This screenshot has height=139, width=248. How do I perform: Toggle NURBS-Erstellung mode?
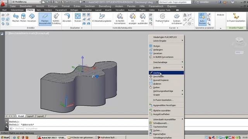(x=56, y=19)
